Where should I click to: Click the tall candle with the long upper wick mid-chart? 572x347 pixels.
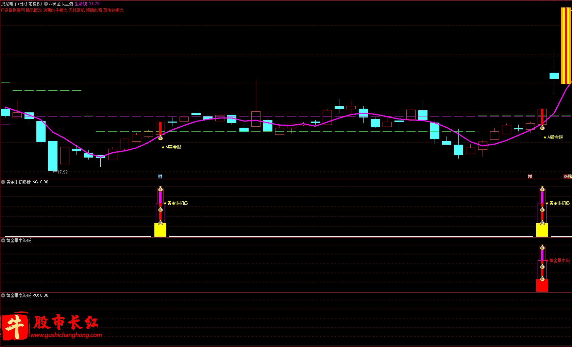pos(256,118)
